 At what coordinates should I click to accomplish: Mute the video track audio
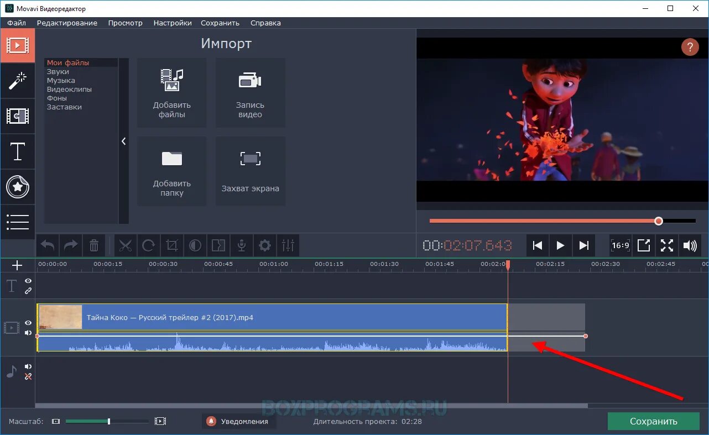[x=28, y=333]
